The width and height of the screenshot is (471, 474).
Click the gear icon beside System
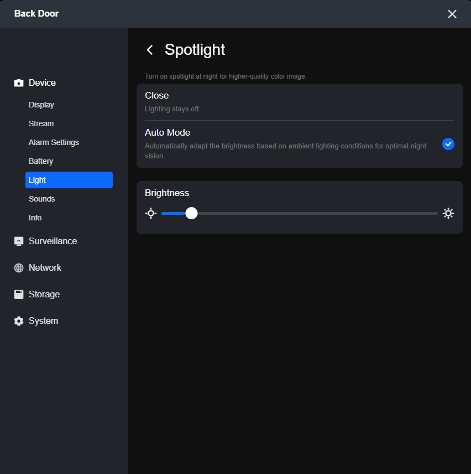click(19, 321)
